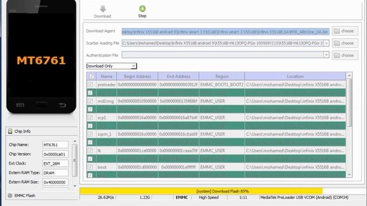Screen dimensions: 367x206
Task: Click the Extern RAM Size field 0x40000000
Action: point(56,182)
